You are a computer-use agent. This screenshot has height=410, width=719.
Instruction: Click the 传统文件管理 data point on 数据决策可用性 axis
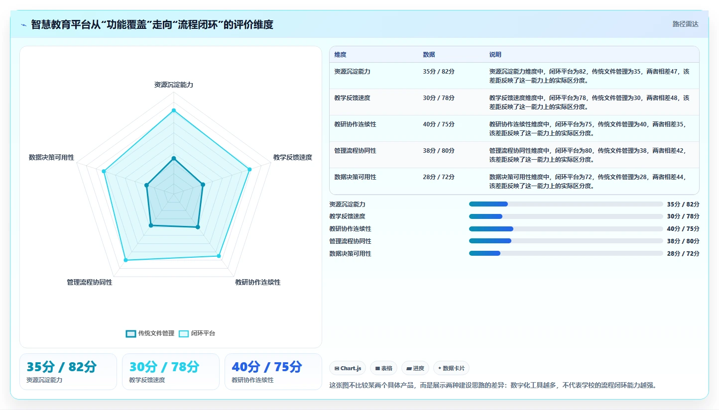click(x=147, y=186)
